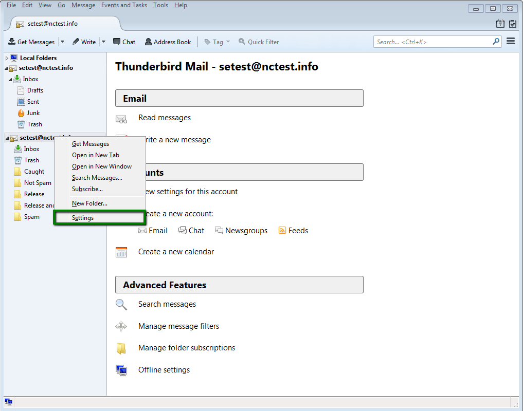Click the Offline settings link
523x411 pixels.
(x=164, y=370)
